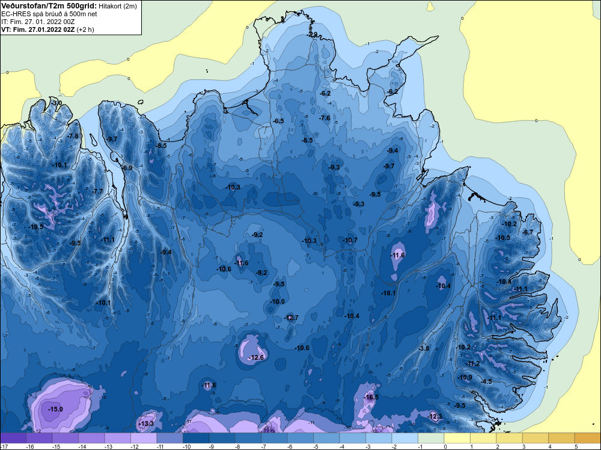
Task: Click the -3.8 temperature label
Action: [424, 348]
